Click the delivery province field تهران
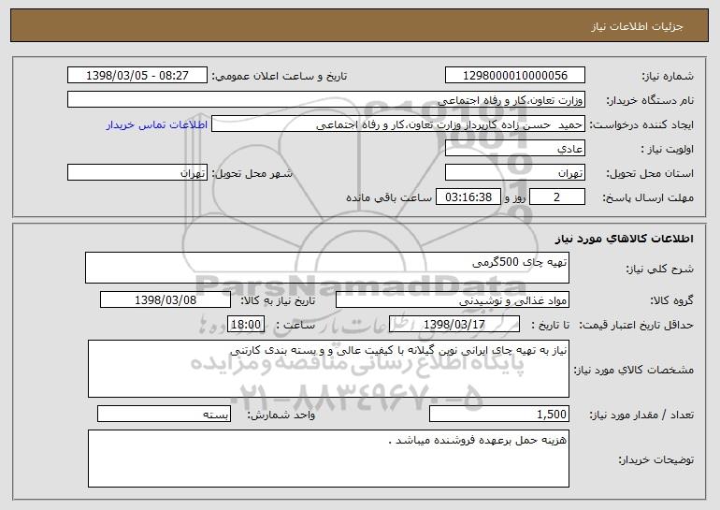 (x=514, y=173)
